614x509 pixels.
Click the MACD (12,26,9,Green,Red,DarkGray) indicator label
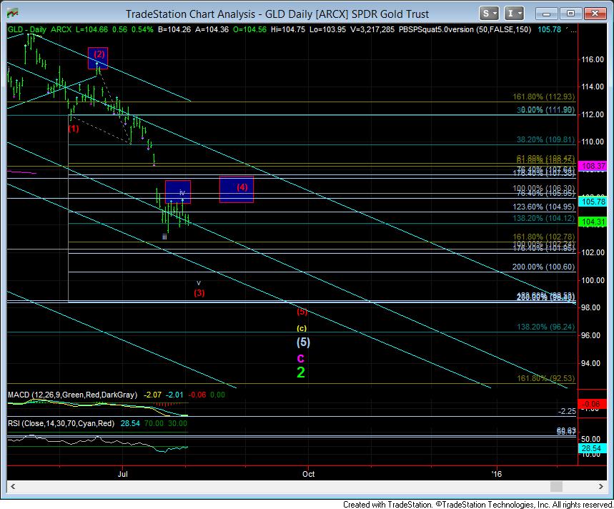coord(72,395)
